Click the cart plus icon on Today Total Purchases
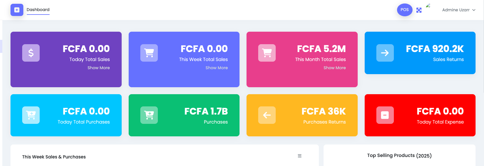Image resolution: width=484 pixels, height=166 pixels. click(x=31, y=115)
